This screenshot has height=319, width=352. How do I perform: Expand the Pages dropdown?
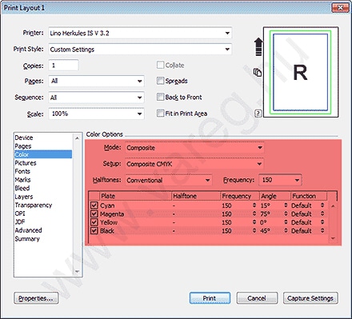pos(96,81)
